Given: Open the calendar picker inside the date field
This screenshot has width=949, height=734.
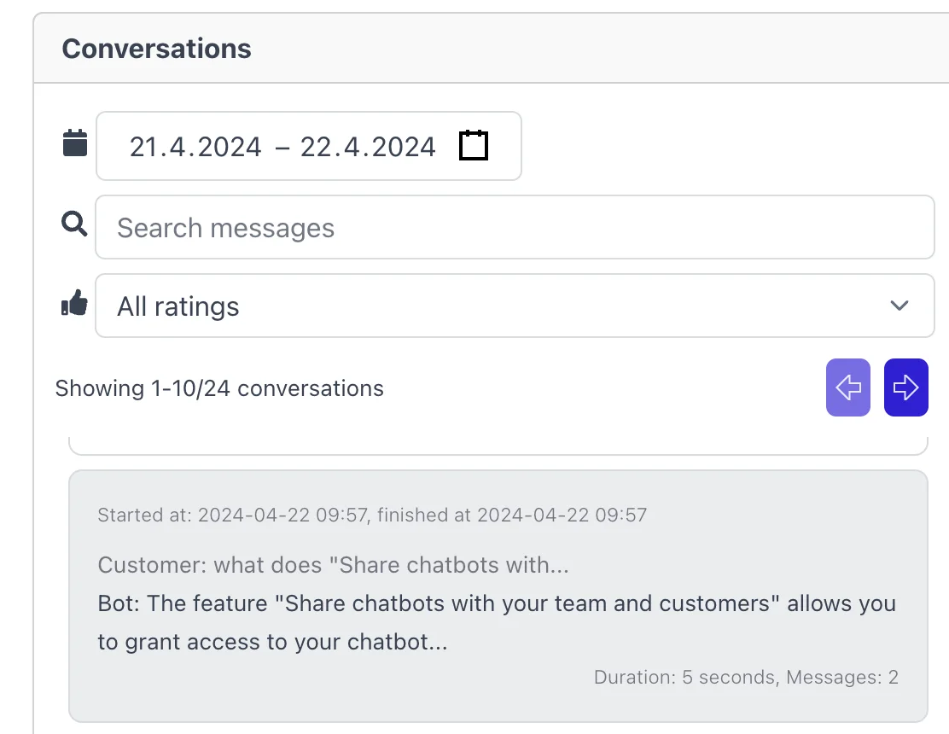Looking at the screenshot, I should click(x=473, y=144).
